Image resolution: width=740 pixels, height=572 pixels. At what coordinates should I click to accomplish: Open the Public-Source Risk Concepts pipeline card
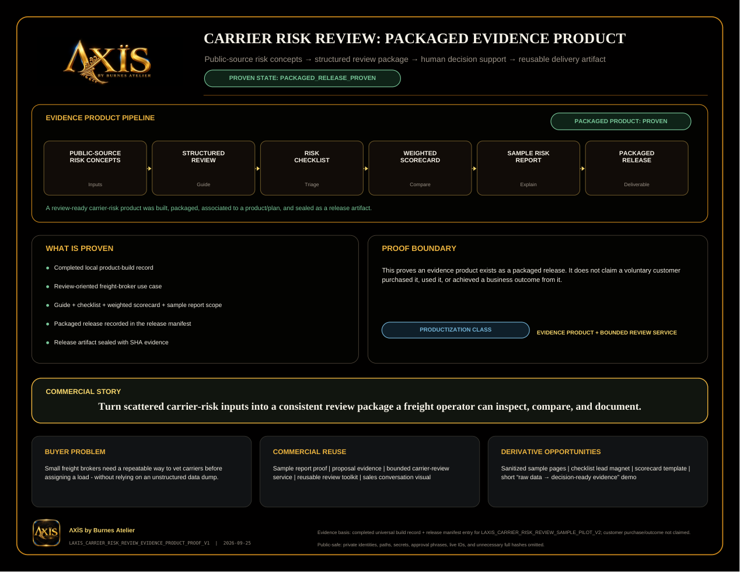click(x=95, y=168)
